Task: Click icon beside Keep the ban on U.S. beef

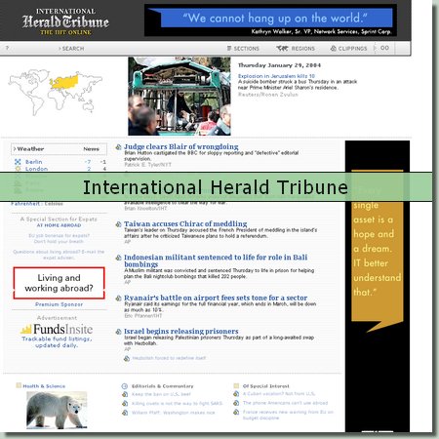Action: 125,394
